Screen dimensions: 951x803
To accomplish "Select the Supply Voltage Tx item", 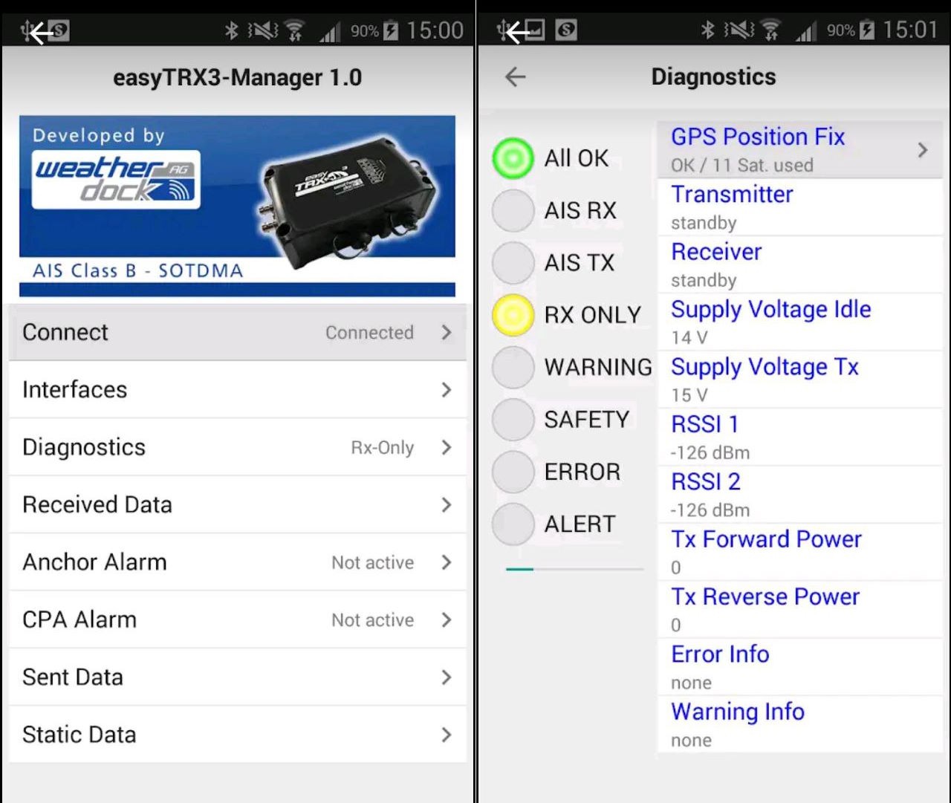I will tap(800, 380).
